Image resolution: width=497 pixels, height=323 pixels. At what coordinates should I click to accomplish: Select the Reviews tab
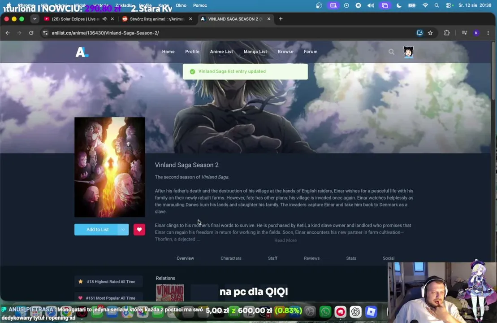311,258
